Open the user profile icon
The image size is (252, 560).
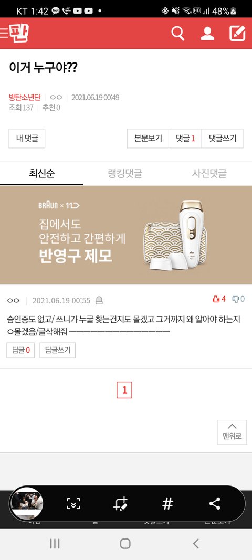tap(207, 33)
